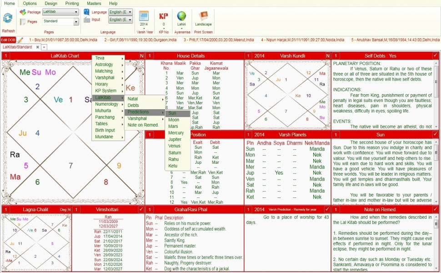Screen dimensions: 441x273
Task: Expand the Varsh Year 2014 arrow
Action: tap(144, 28)
